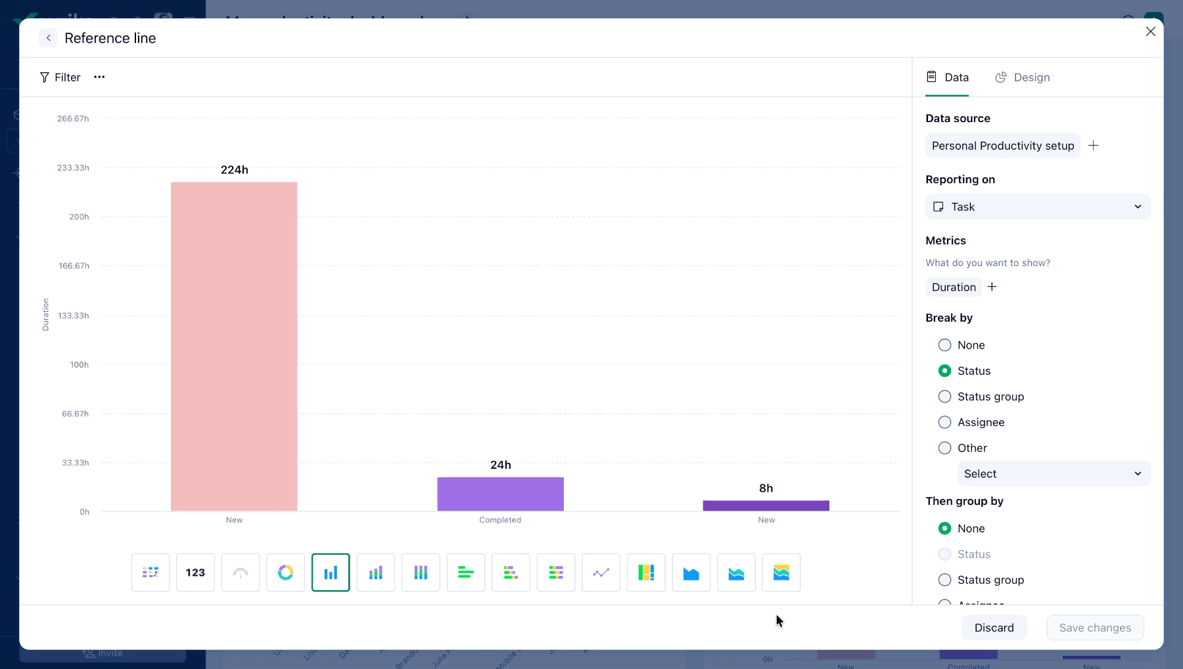Viewport: 1183px width, 669px height.
Task: Choose the stacked column chart icon
Action: [x=376, y=572]
